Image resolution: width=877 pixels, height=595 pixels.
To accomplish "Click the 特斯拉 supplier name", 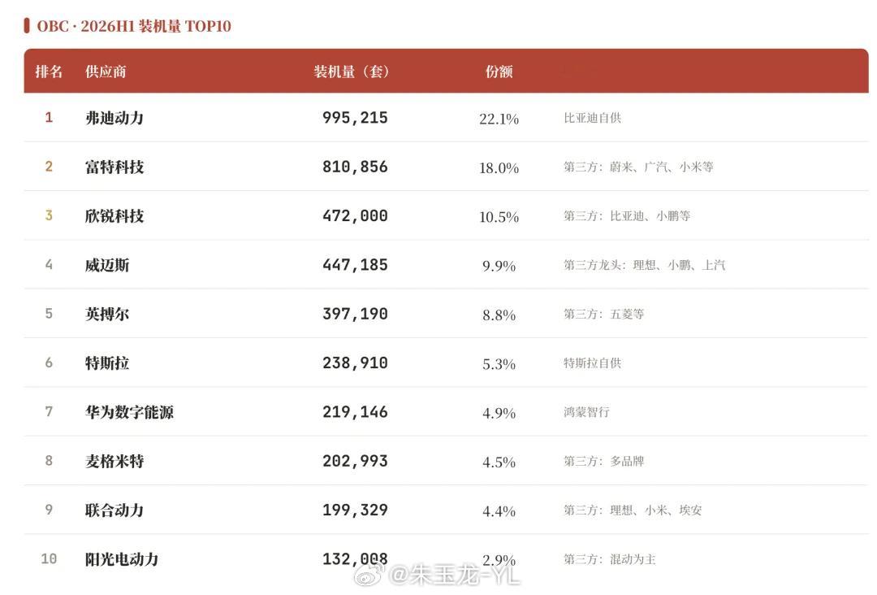I will click(x=107, y=363).
